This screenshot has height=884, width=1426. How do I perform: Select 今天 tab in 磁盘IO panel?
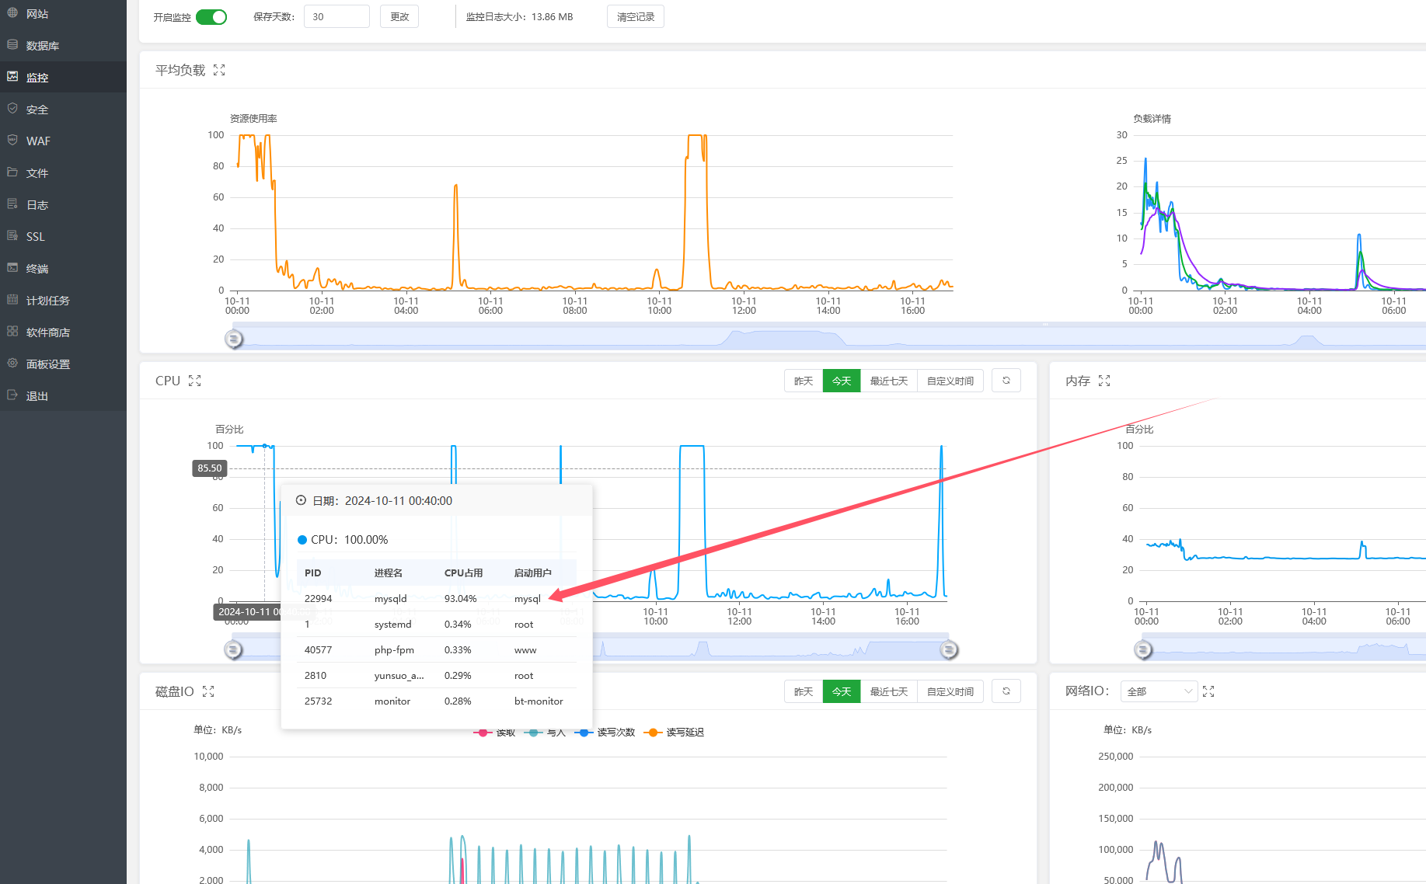(x=842, y=691)
